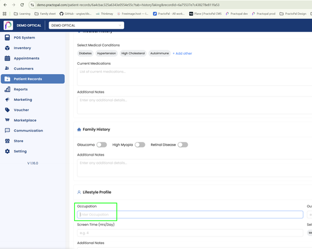The width and height of the screenshot is (312, 249).
Task: Click the Store shop icon
Action: tap(7, 141)
